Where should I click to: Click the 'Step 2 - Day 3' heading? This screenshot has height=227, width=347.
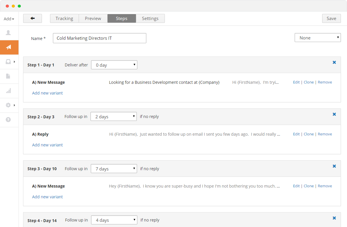click(x=41, y=117)
